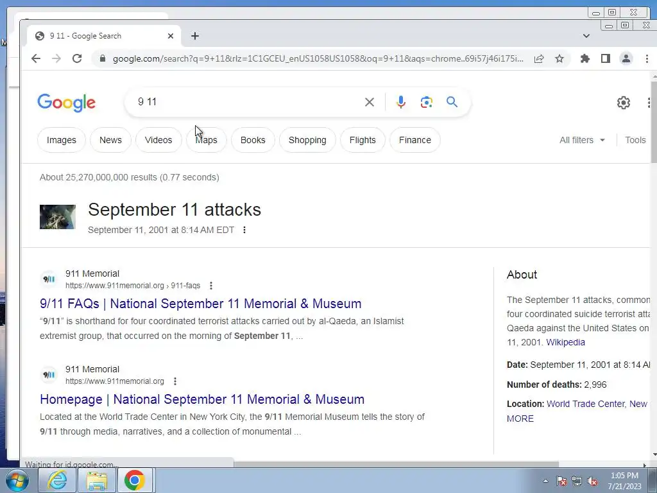Search by image with Google Lens icon
This screenshot has width=657, height=493.
click(426, 102)
